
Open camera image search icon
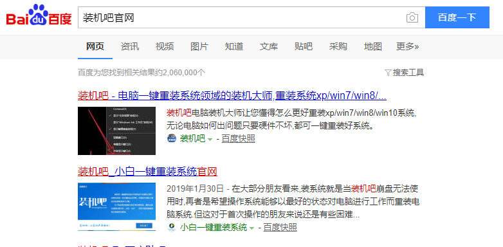click(412, 17)
